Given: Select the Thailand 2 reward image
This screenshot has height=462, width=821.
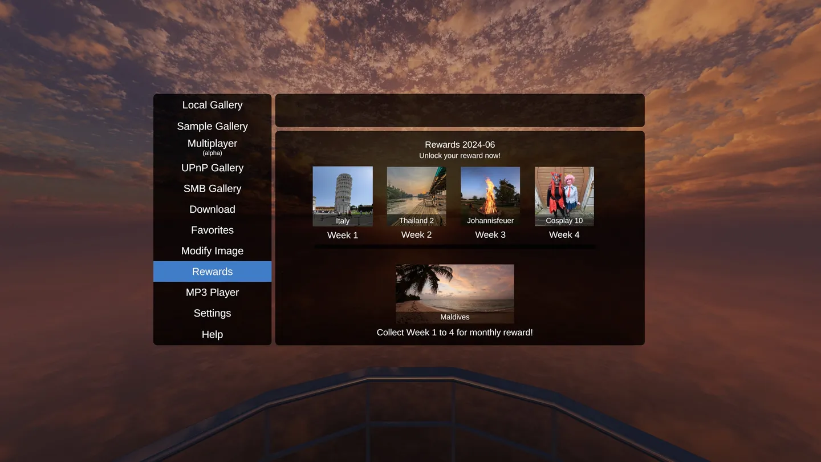Looking at the screenshot, I should click(416, 196).
